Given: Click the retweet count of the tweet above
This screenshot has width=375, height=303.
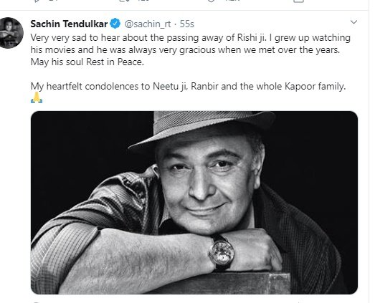Looking at the screenshot, I should click(x=143, y=1).
